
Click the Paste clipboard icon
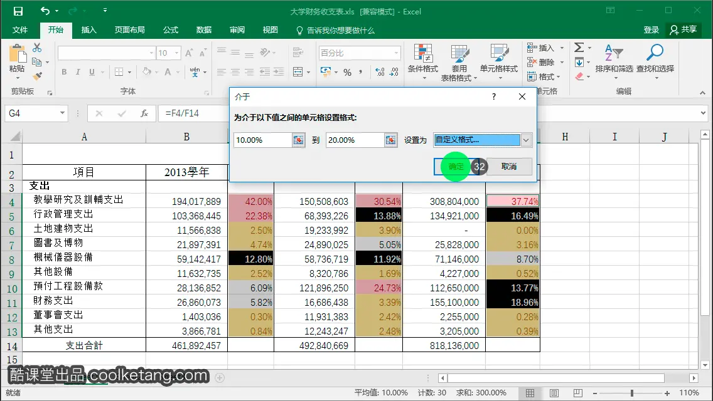[17, 54]
